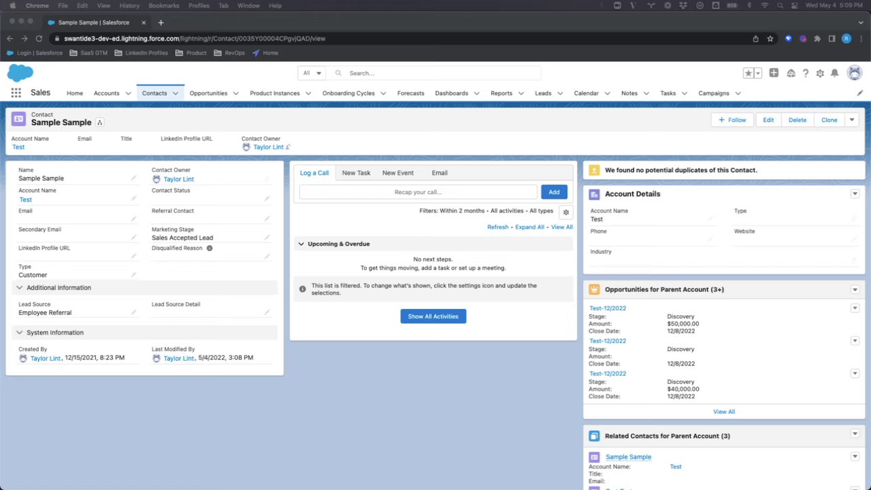Open the Global Actions plus icon

(x=774, y=73)
